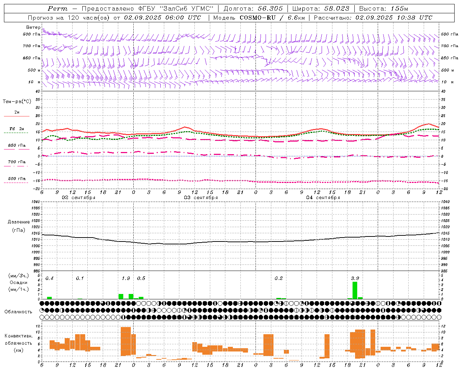Click the "Давление" pressure panel label

pos(19,222)
